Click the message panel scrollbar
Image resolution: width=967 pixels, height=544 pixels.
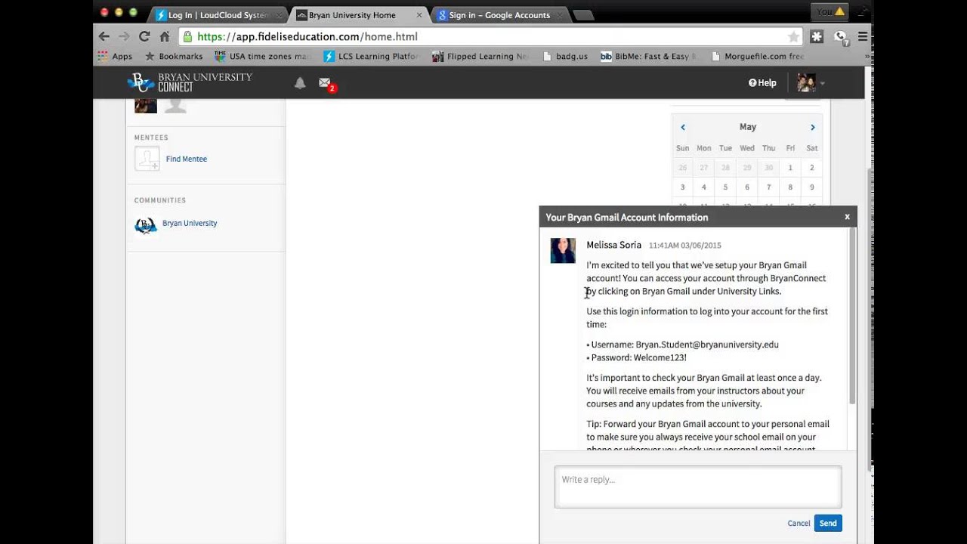[x=852, y=316]
